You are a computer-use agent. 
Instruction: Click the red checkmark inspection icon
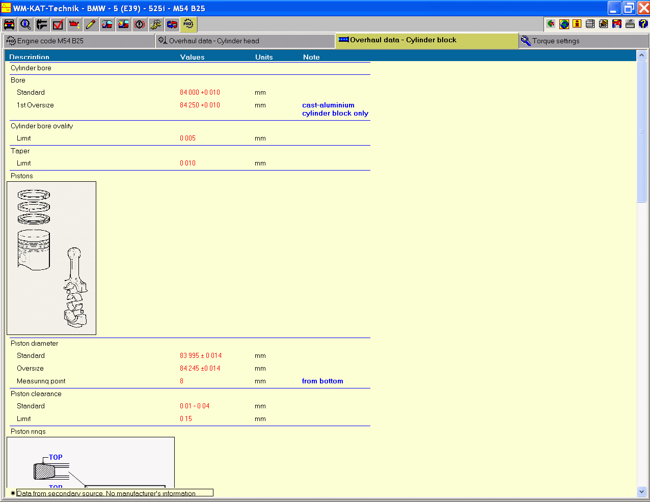(58, 24)
